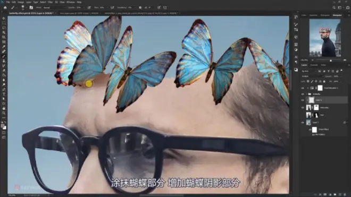Open smoothing options gear icon
The width and height of the screenshot is (351, 197).
(x=140, y=7)
